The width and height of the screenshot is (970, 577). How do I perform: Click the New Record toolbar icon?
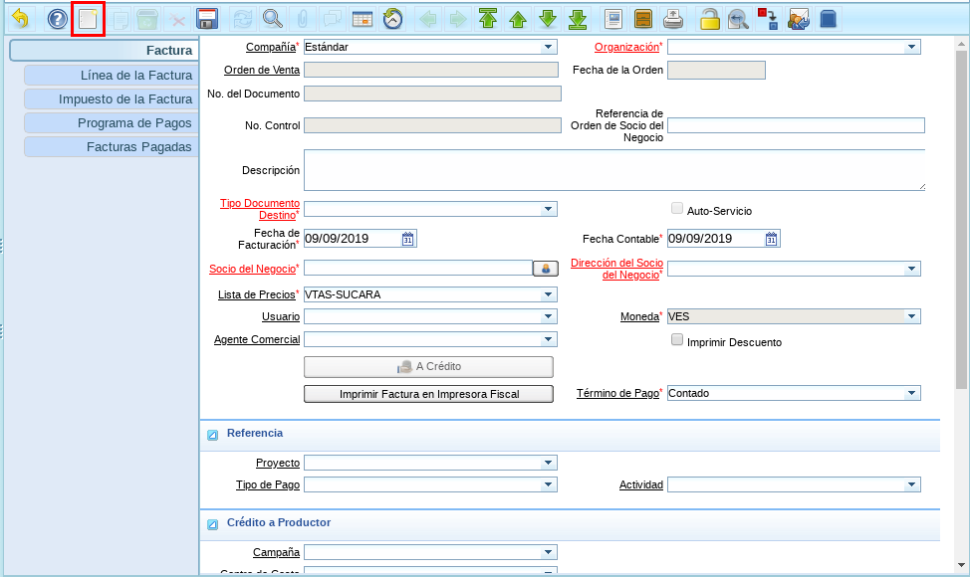coord(89,19)
